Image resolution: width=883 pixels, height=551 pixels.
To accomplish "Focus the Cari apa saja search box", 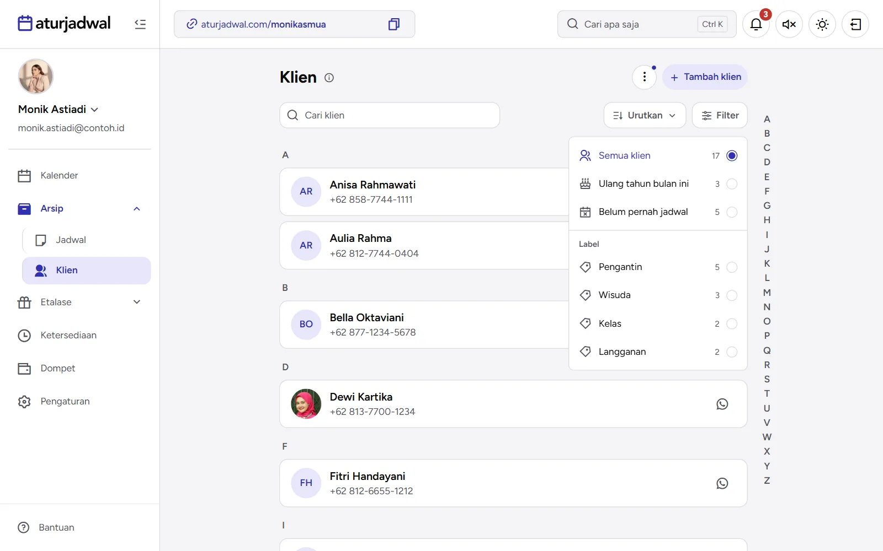I will (x=647, y=24).
